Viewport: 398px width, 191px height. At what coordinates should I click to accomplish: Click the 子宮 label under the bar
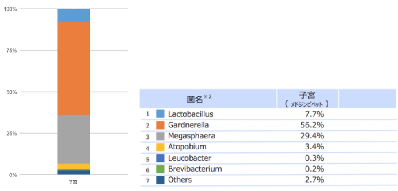(73, 182)
